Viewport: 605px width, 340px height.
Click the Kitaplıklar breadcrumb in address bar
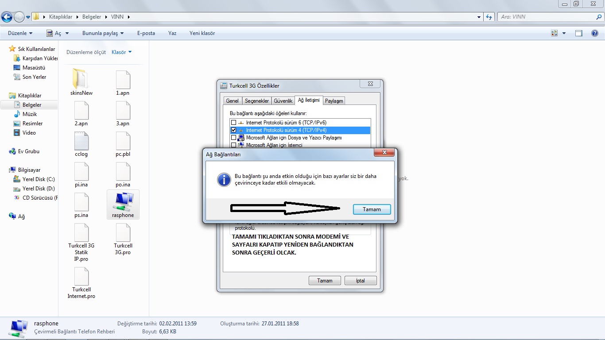[x=61, y=17]
